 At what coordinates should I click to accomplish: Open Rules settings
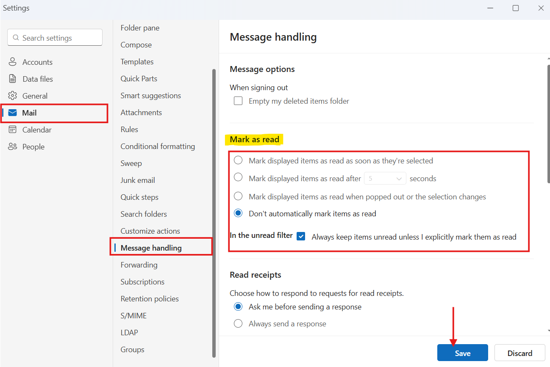pyautogui.click(x=129, y=130)
